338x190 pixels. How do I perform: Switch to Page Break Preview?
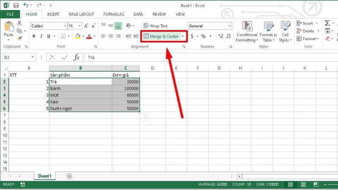pos(316,185)
